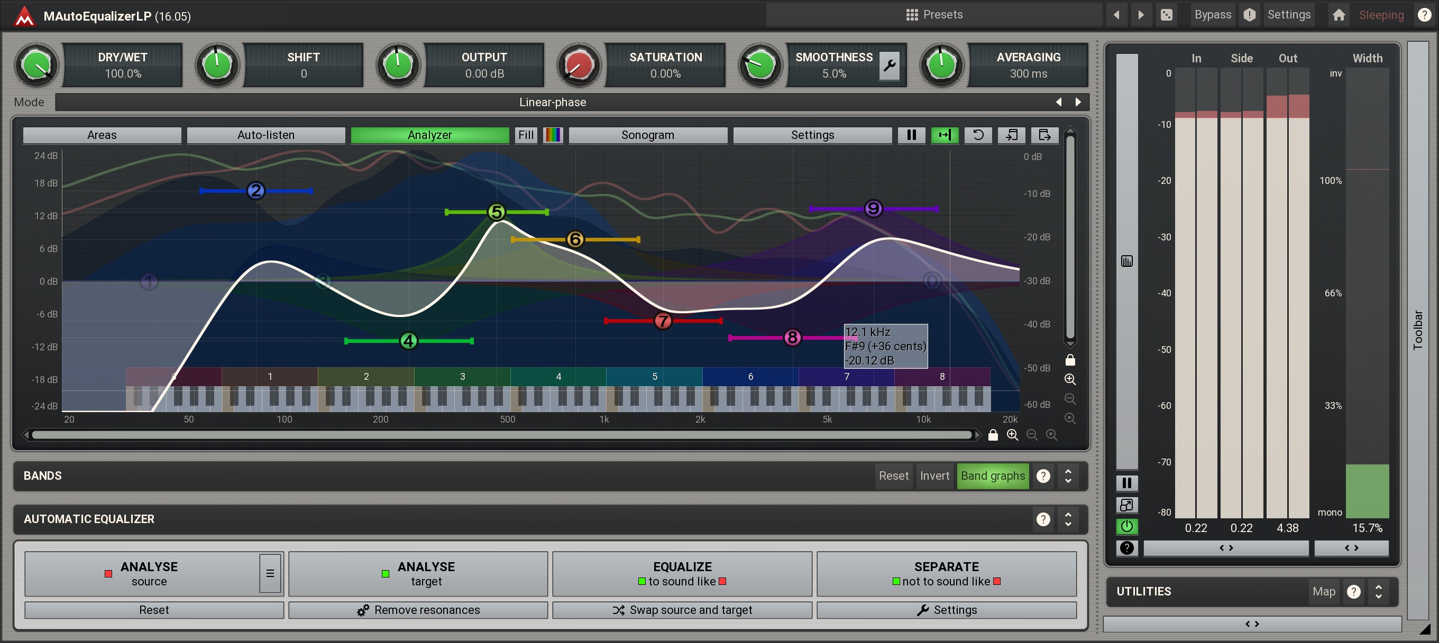Image resolution: width=1439 pixels, height=643 pixels.
Task: Zoom in horizontally on EQ graph
Action: [x=1012, y=435]
